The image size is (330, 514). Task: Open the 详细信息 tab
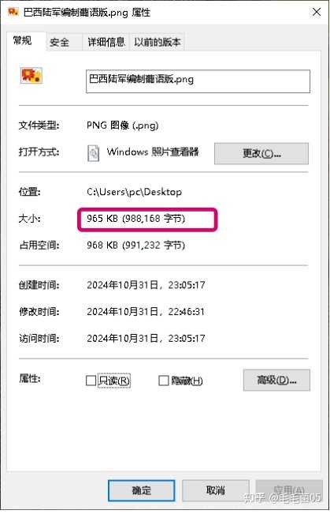(x=106, y=43)
